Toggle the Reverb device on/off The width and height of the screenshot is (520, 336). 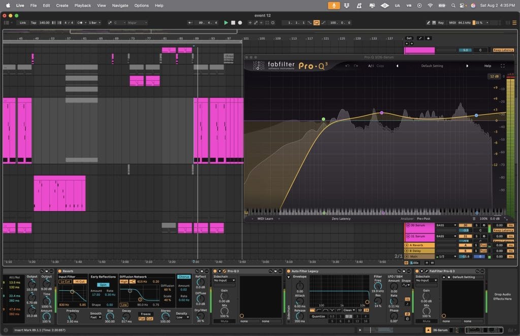(59, 271)
